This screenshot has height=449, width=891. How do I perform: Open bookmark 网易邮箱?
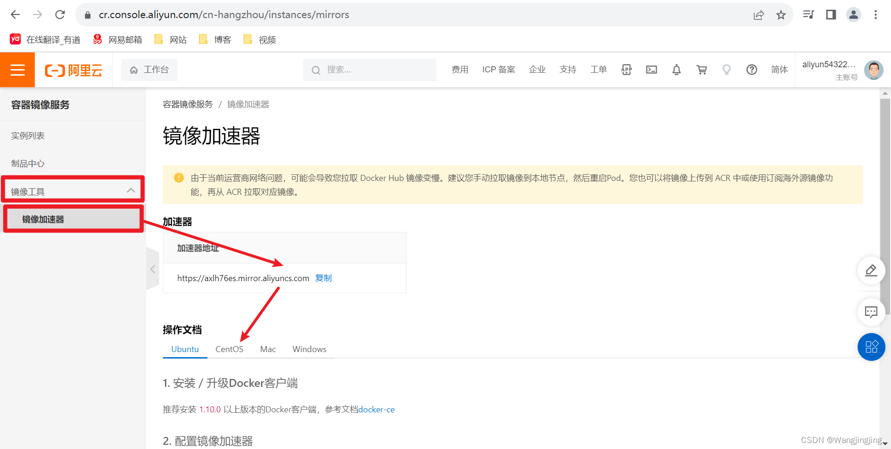117,39
